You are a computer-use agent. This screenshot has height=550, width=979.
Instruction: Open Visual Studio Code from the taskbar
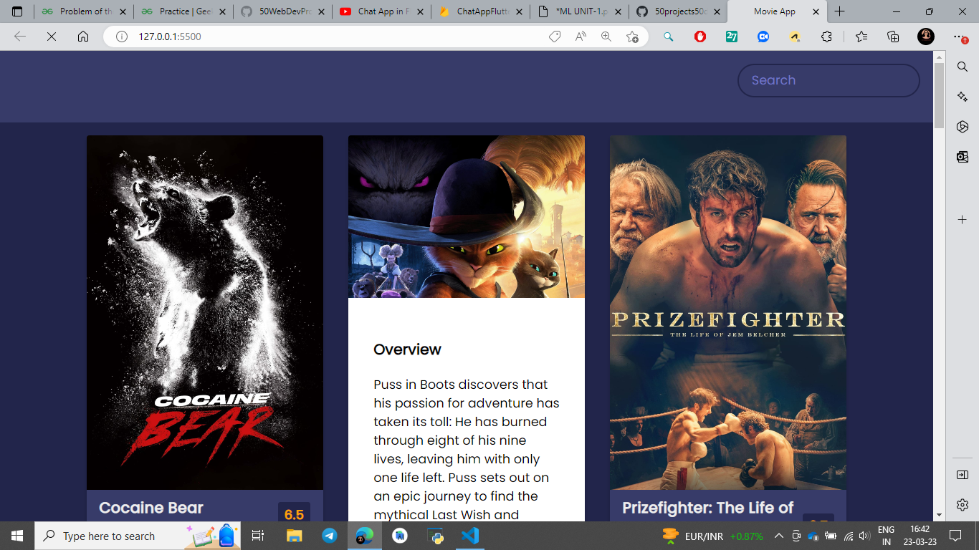(x=470, y=536)
